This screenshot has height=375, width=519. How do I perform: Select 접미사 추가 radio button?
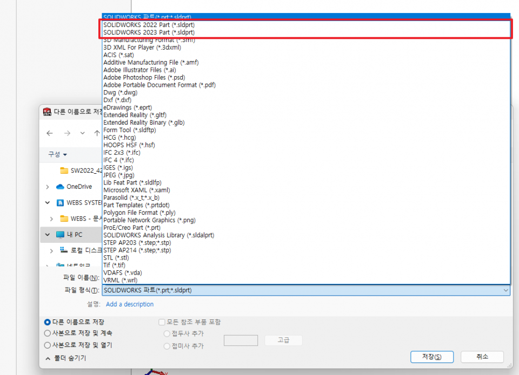coord(167,346)
